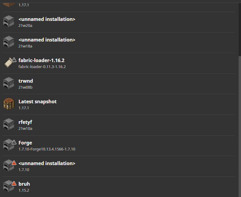The image size is (241, 197).
Task: Click the warning triangle on the fabric-loader icon
Action: coord(14,60)
